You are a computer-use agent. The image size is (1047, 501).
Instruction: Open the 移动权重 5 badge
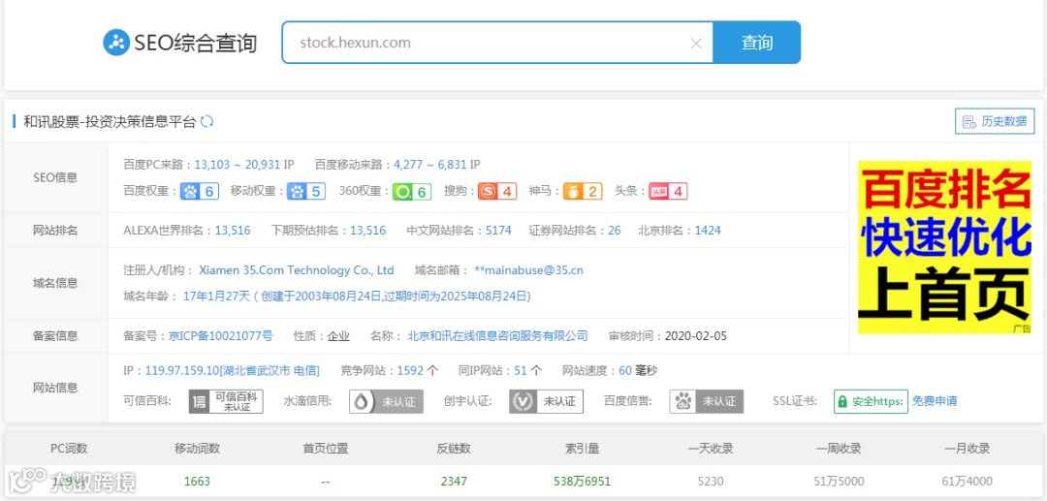point(306,192)
